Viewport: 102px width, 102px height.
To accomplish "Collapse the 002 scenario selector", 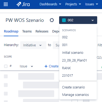I will point(78,20).
